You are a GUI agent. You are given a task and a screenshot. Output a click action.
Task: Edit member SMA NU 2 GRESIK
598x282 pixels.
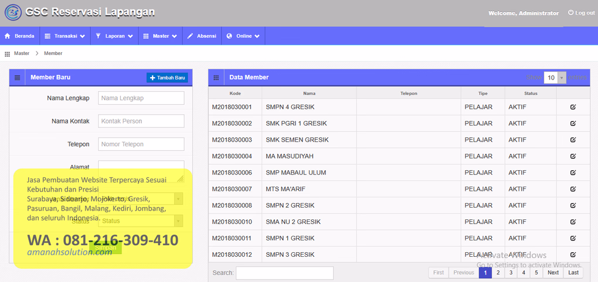point(573,222)
